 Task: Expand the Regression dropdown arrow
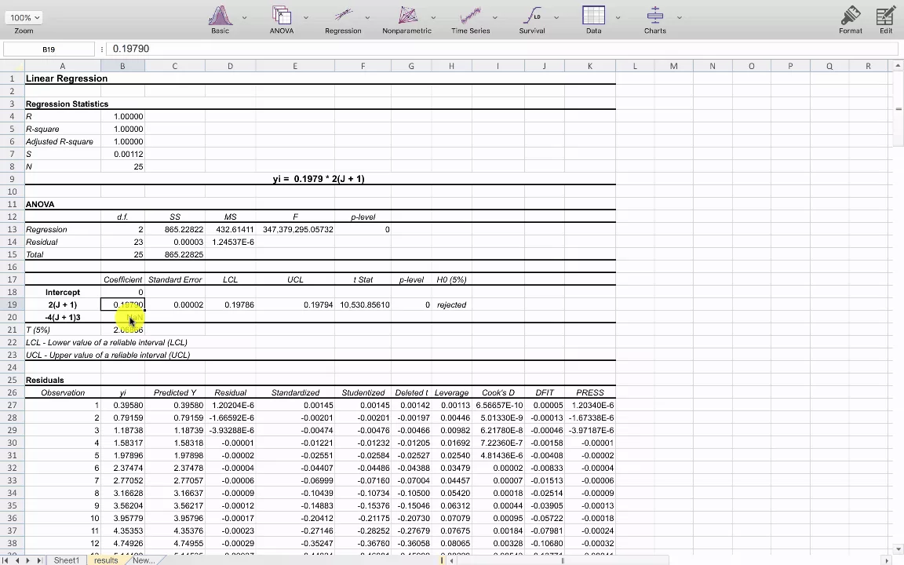(x=367, y=18)
